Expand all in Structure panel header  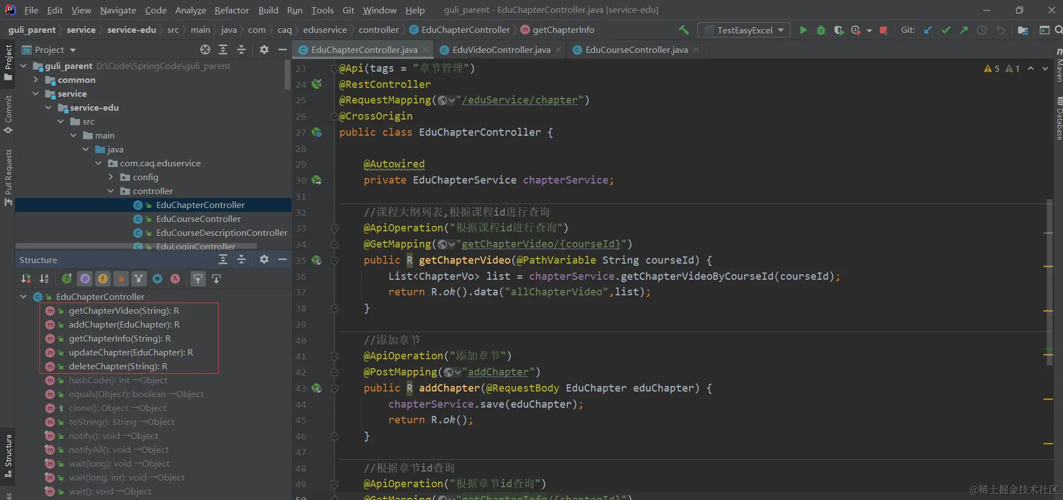(223, 259)
